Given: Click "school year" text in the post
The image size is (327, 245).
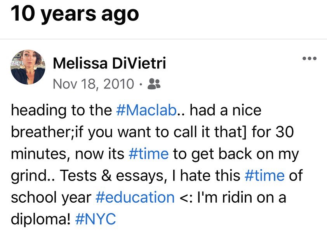Looking at the screenshot, I should coord(50,198).
